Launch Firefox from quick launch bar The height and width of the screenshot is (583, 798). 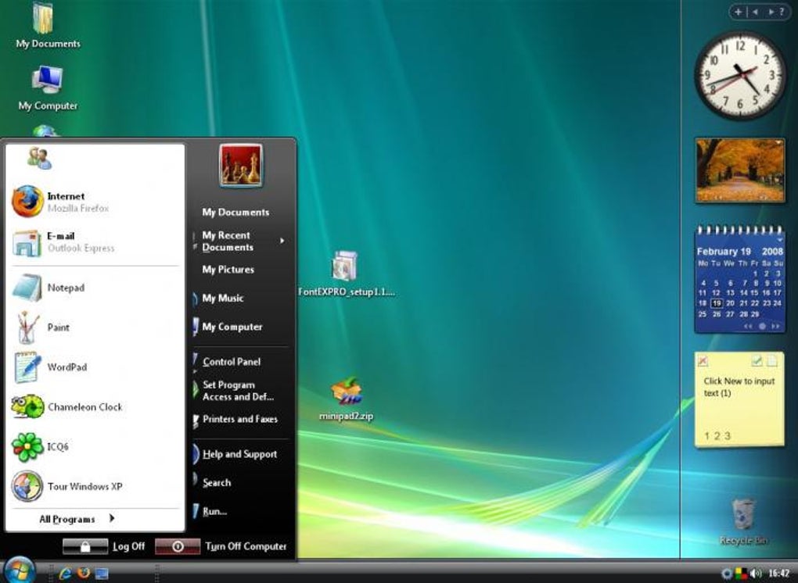[84, 574]
